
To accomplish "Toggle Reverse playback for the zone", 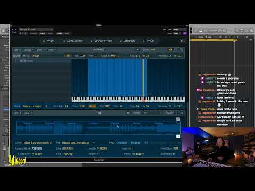I will [135, 143].
